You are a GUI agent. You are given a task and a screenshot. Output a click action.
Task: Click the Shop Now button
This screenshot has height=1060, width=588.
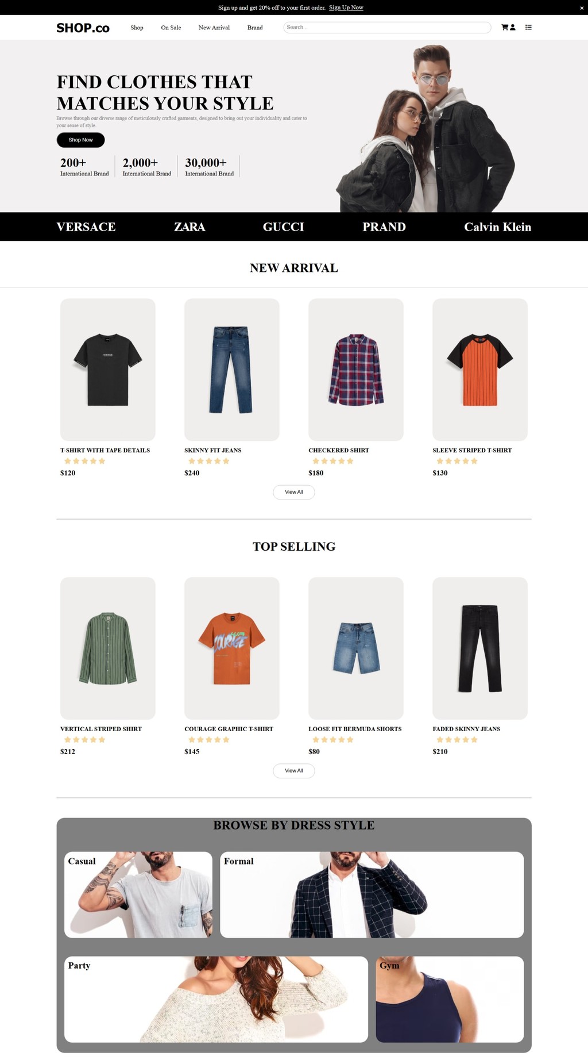coord(80,140)
